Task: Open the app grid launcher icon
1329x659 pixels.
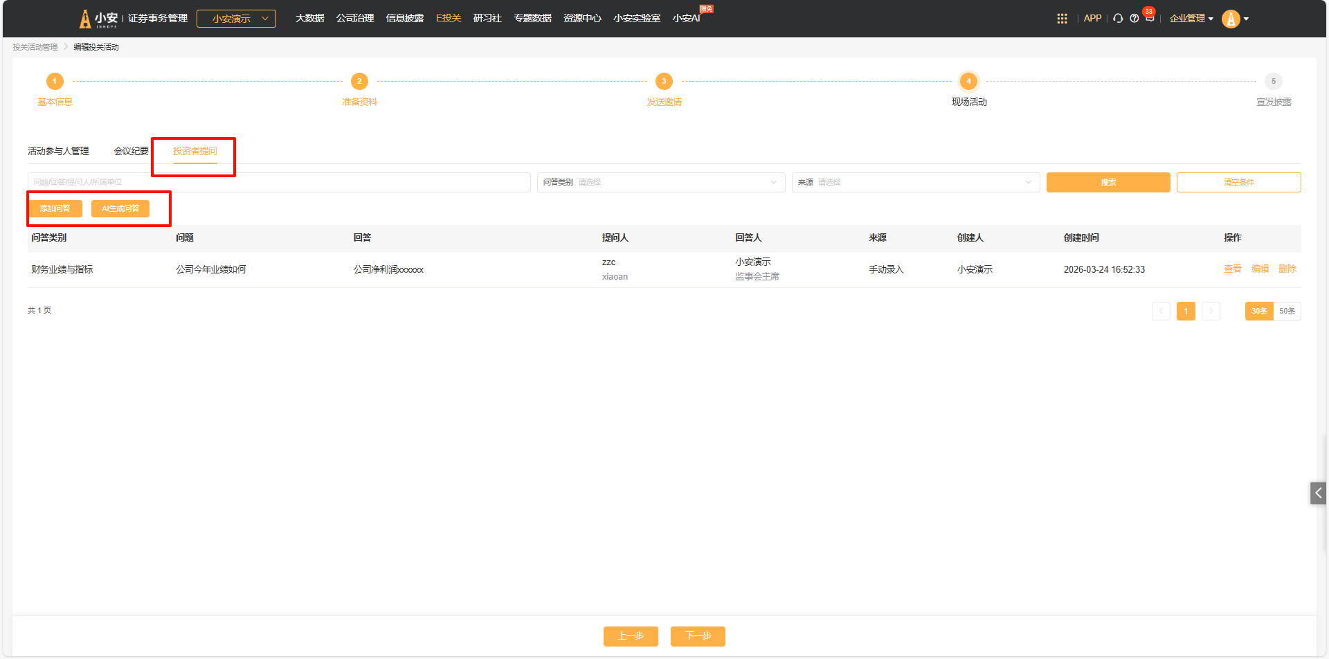Action: click(x=1062, y=19)
